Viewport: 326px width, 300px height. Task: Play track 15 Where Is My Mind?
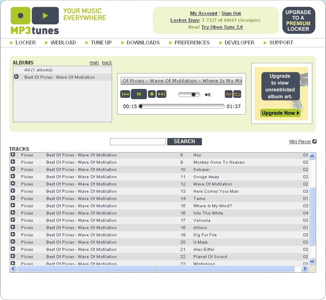click(x=13, y=205)
